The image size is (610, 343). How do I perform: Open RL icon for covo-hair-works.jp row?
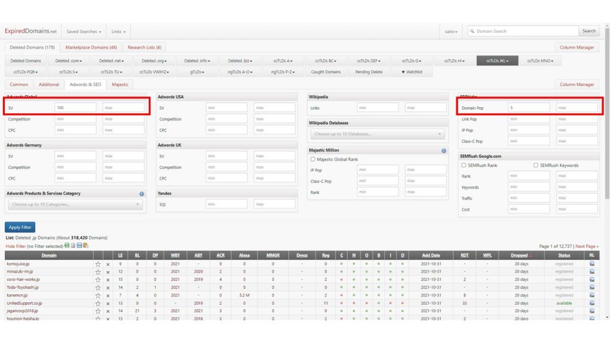592,279
